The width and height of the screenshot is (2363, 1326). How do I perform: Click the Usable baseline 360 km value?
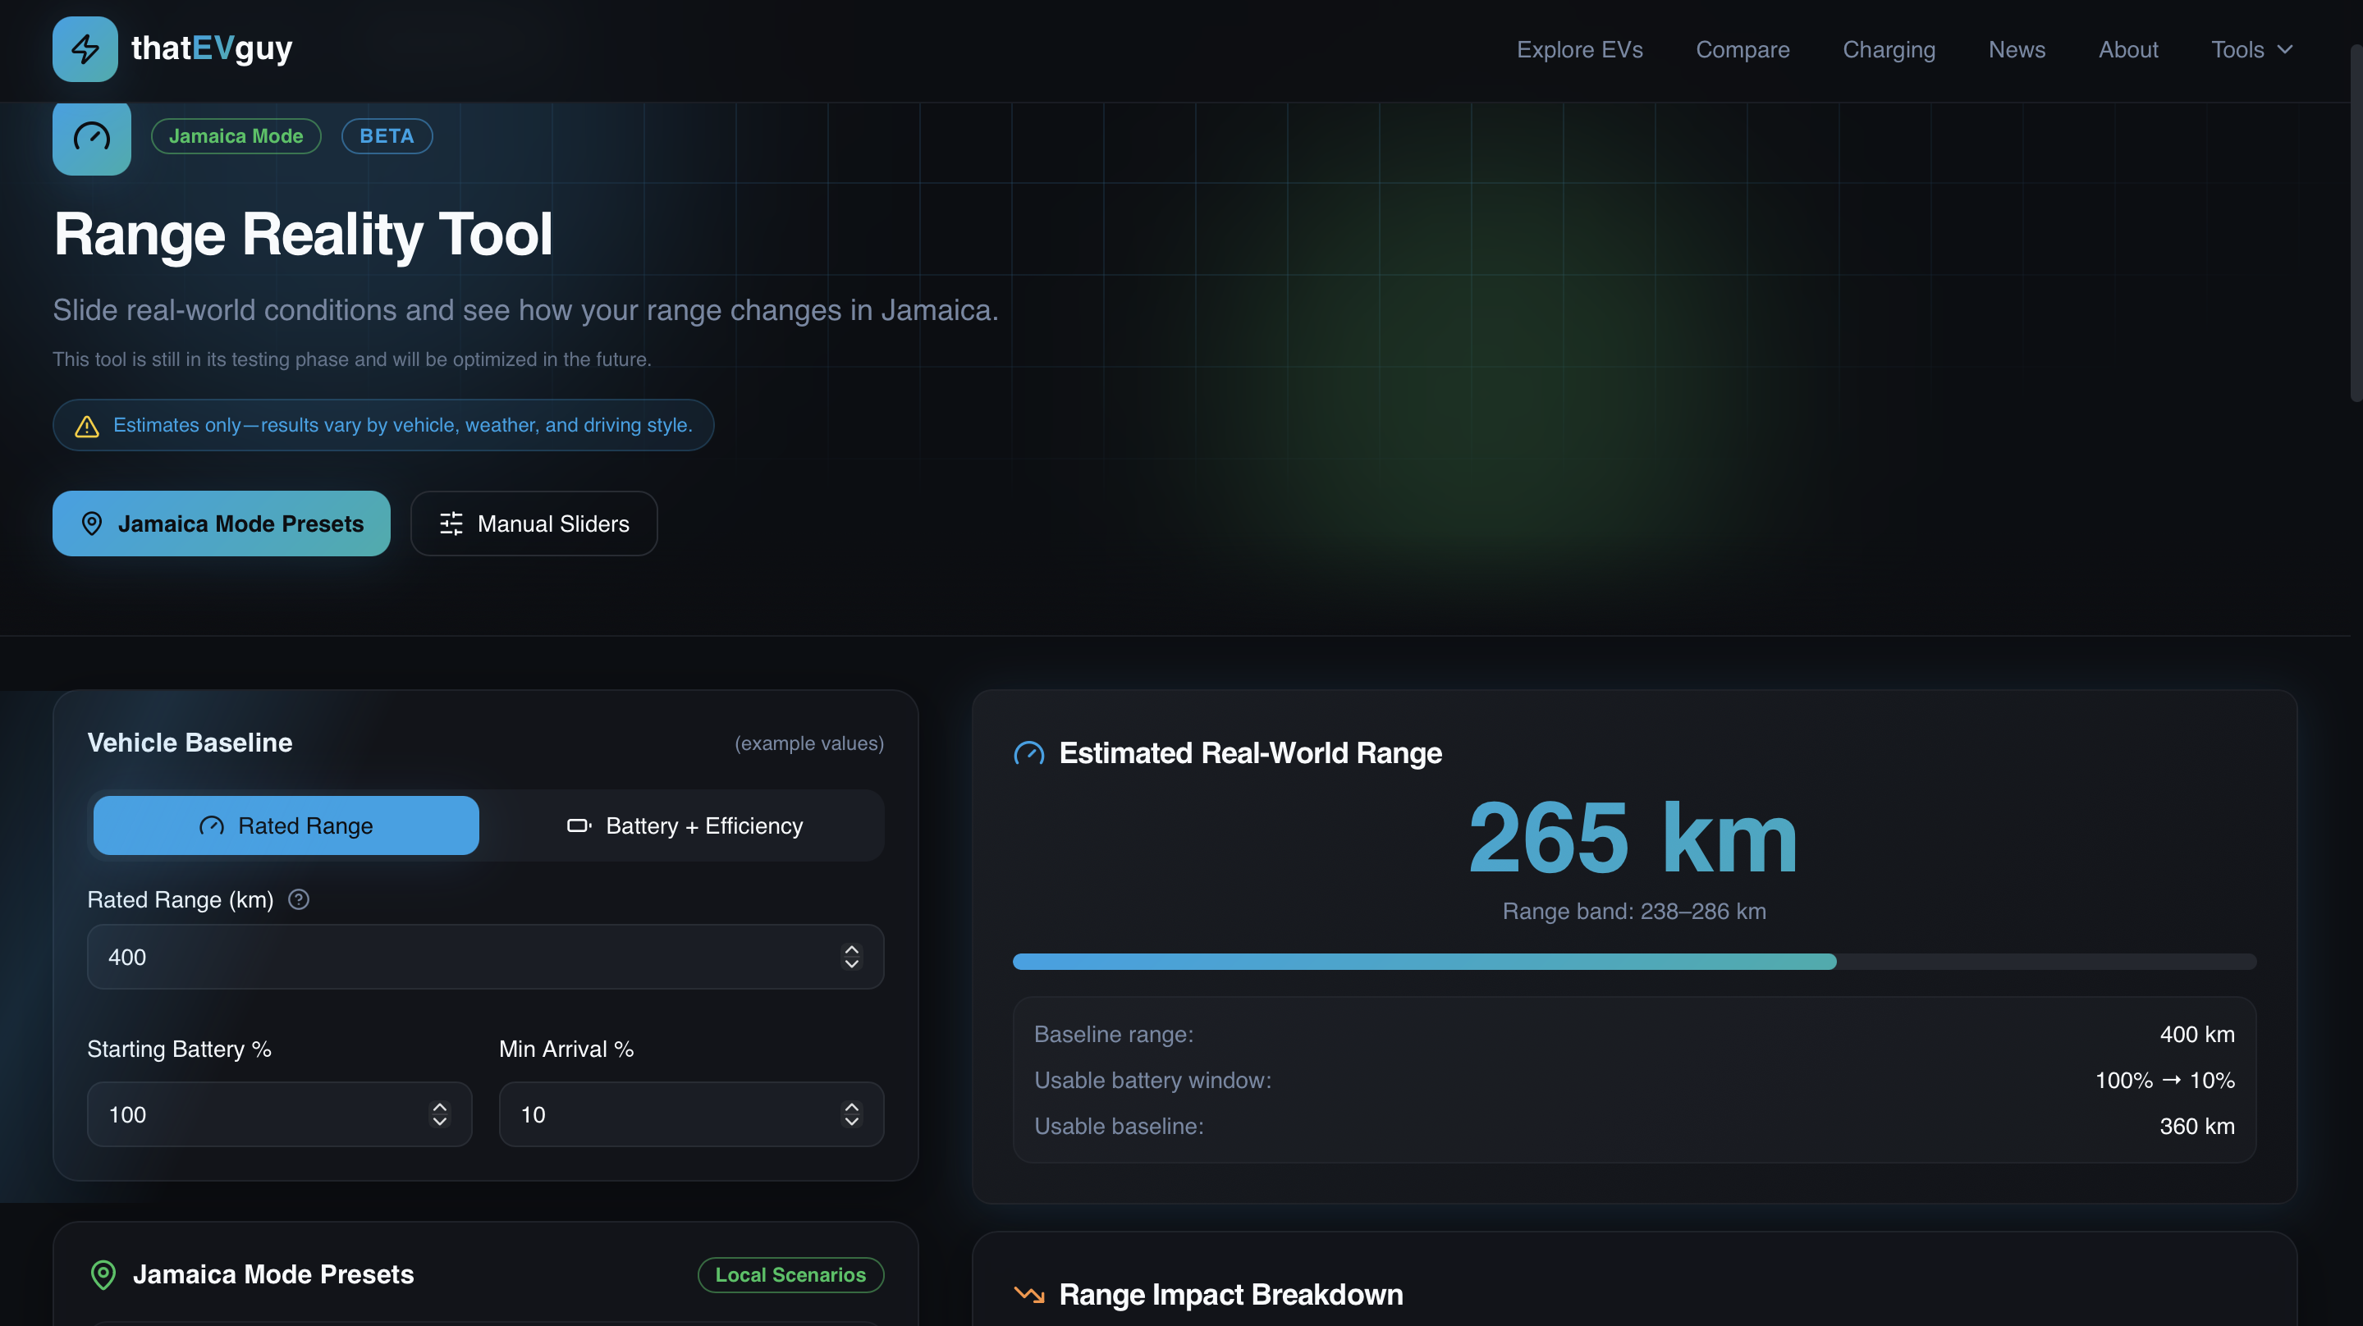[x=2197, y=1126]
